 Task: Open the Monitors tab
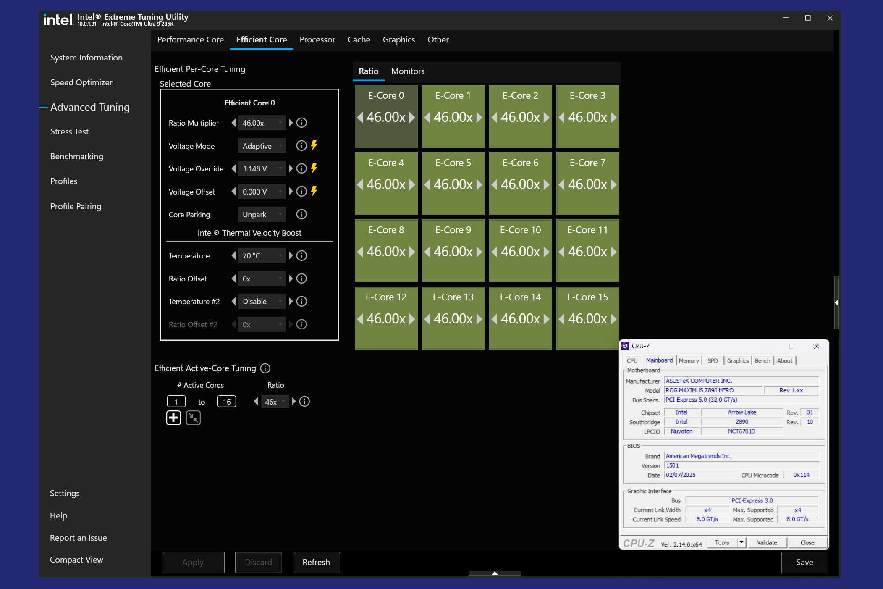pos(408,71)
